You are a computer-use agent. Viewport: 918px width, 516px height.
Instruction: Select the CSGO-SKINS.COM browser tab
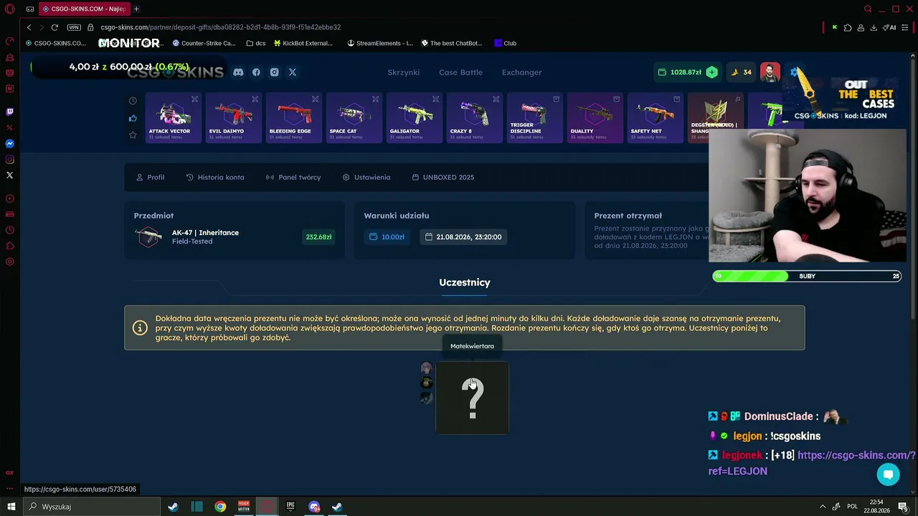click(x=83, y=9)
